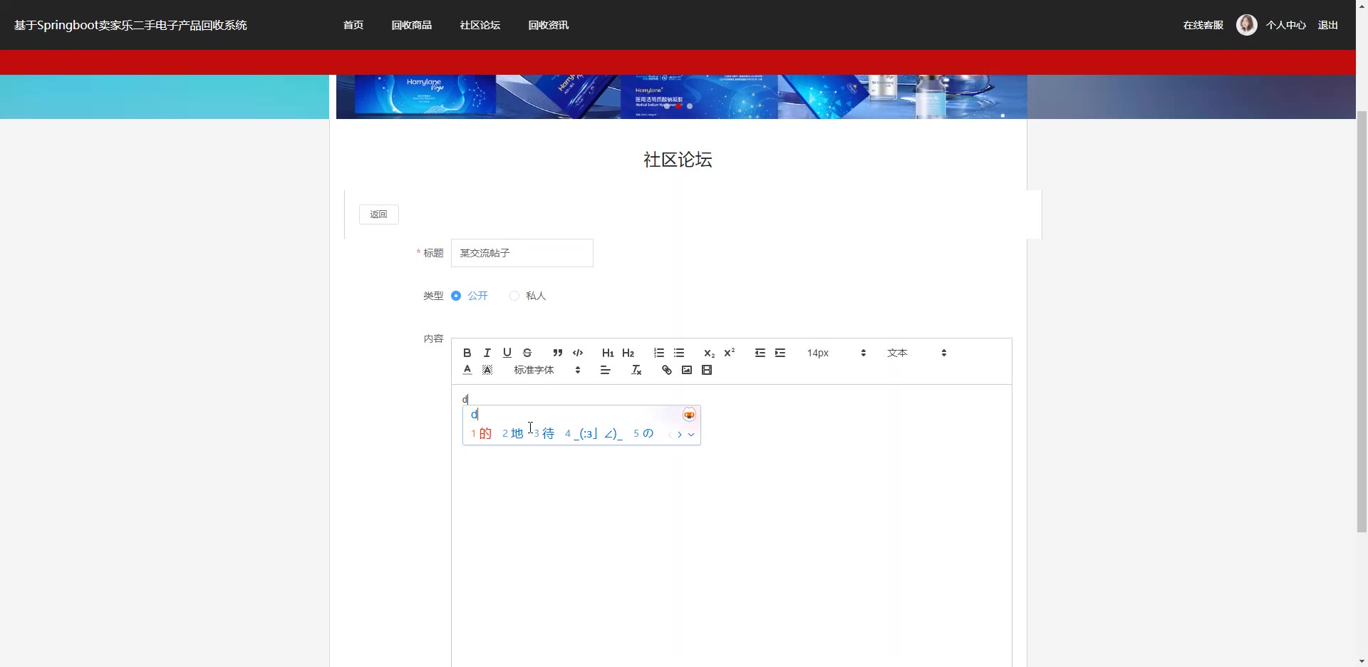1368x667 pixels.
Task: Create an ordered numbered list
Action: coord(659,353)
